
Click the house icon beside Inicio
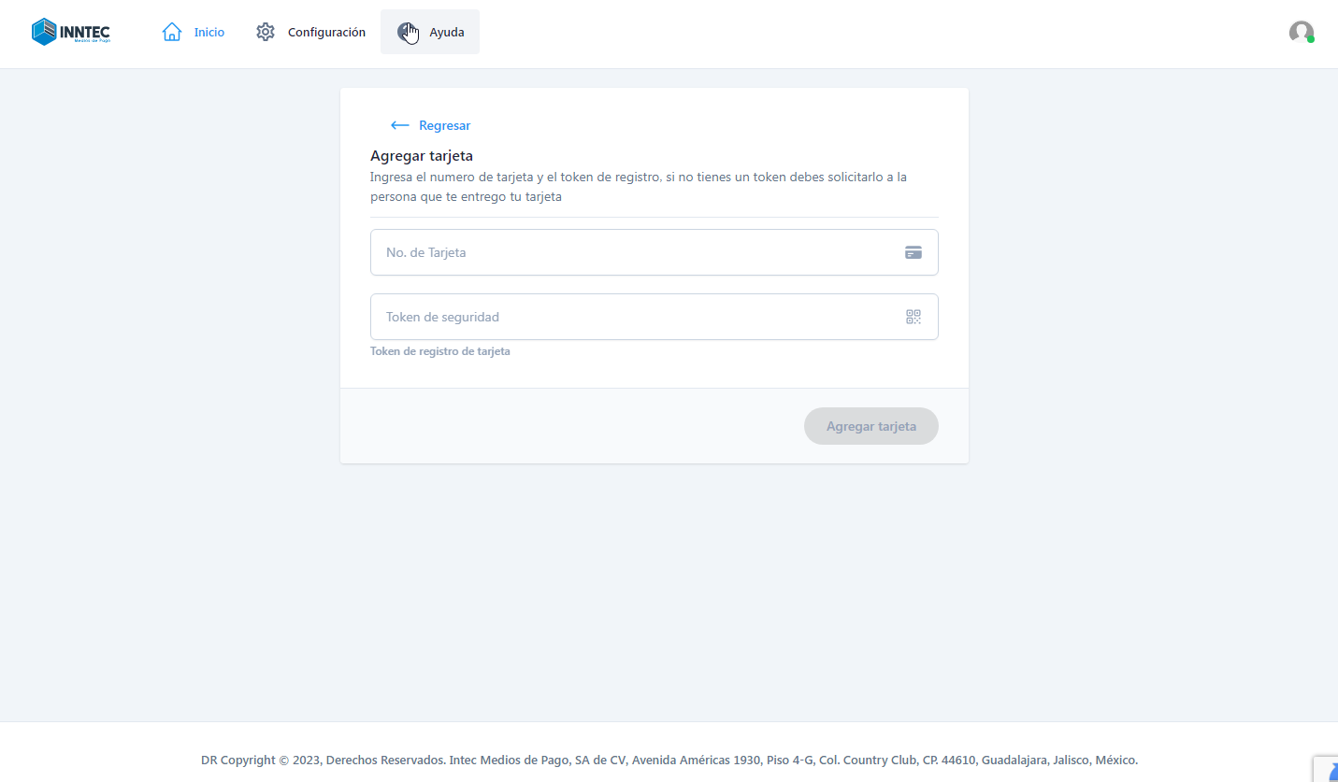click(x=172, y=32)
